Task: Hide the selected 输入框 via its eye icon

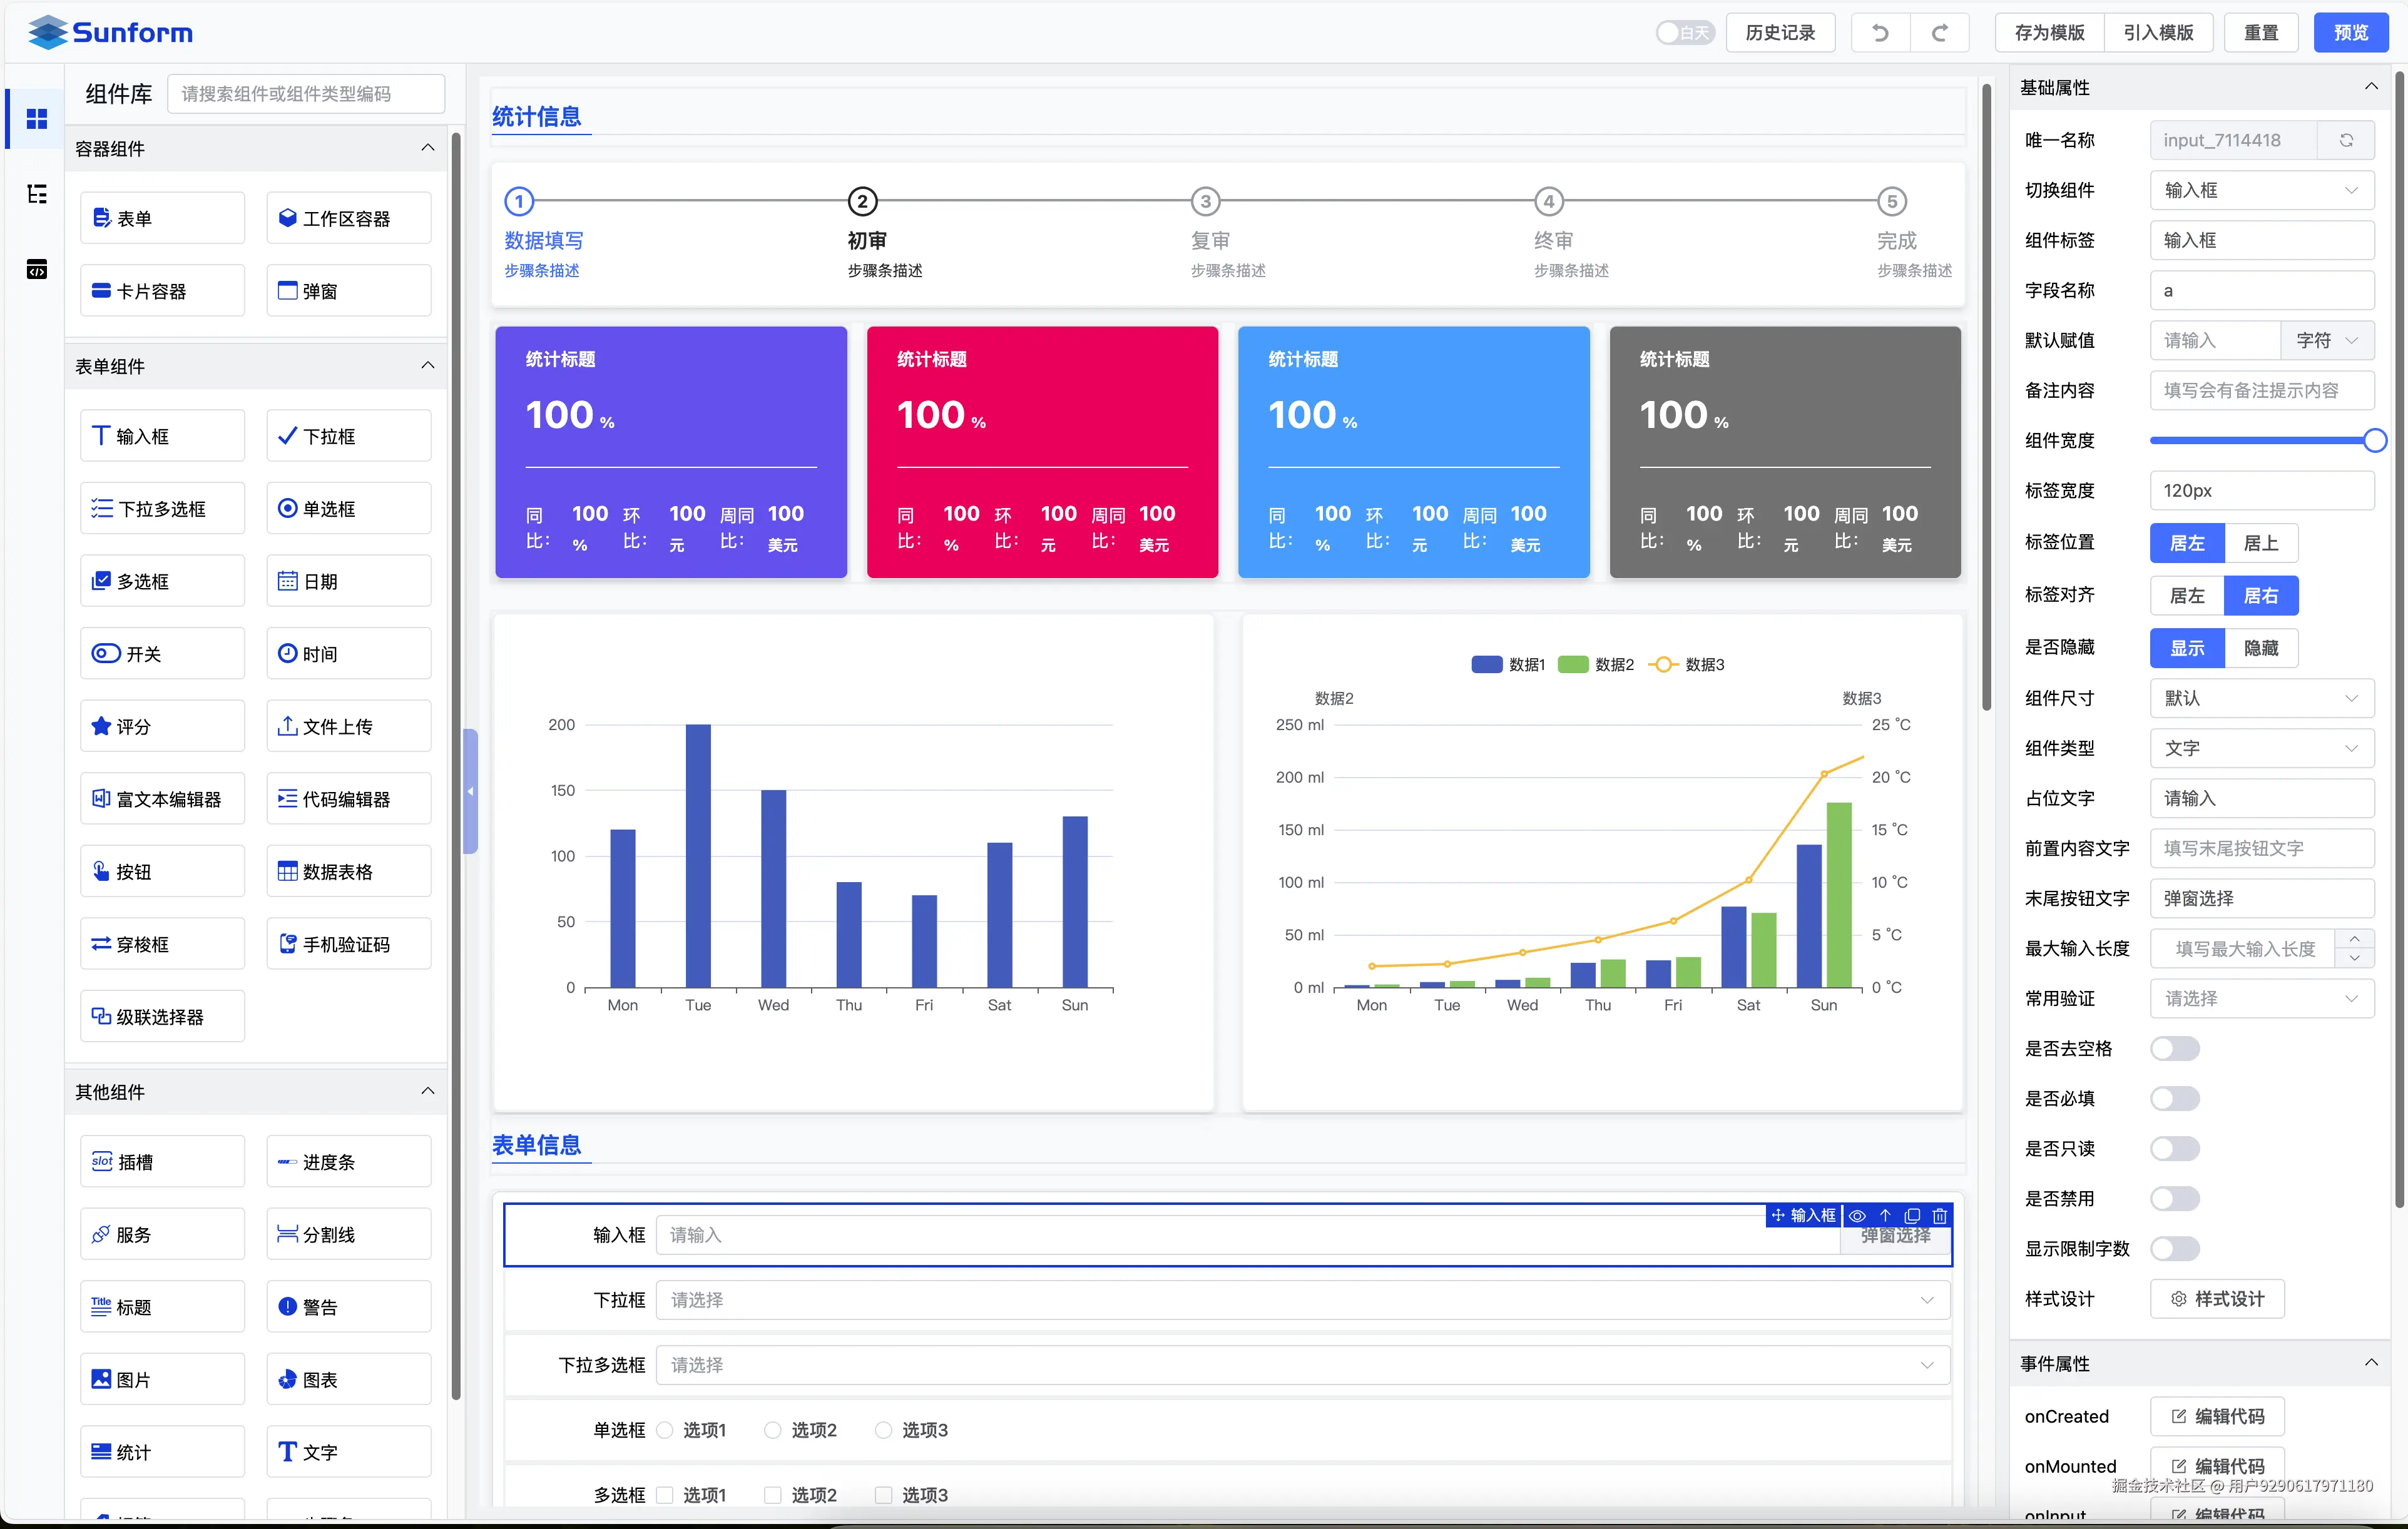Action: tap(1857, 1216)
